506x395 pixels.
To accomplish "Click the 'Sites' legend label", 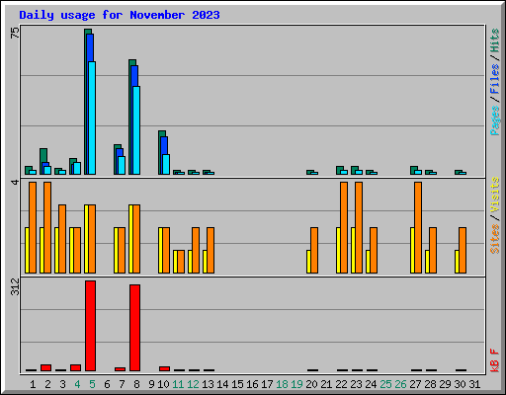I will point(494,239).
